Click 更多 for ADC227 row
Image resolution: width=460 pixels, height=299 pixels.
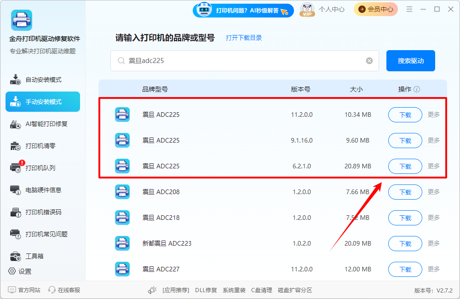click(434, 269)
